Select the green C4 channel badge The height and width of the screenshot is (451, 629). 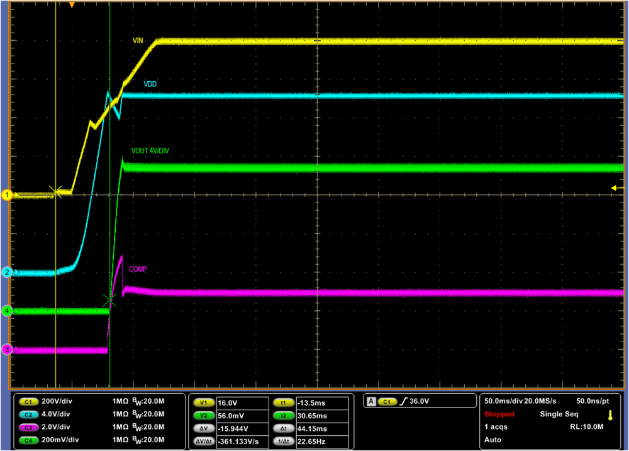[30, 440]
